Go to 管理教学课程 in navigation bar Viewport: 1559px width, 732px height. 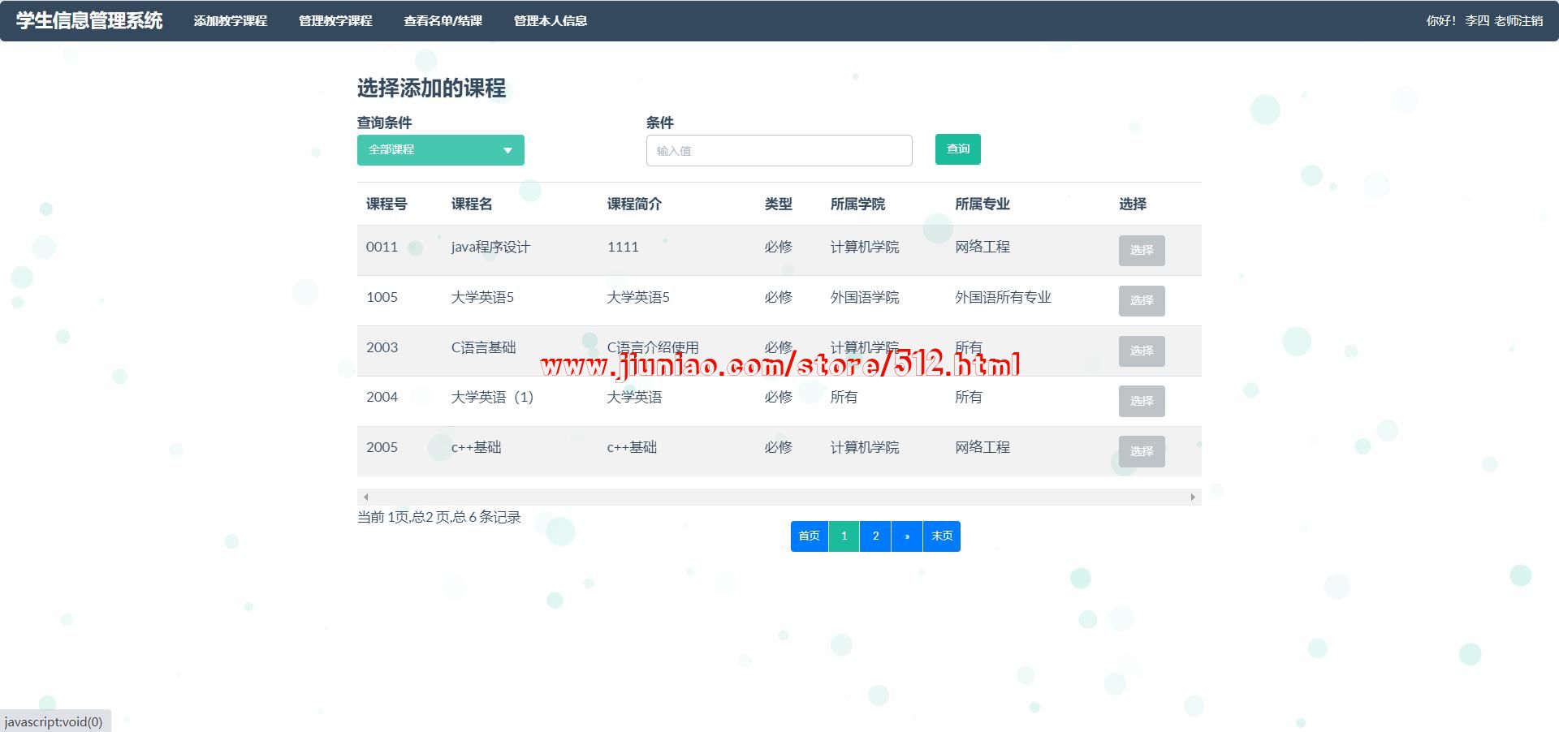pyautogui.click(x=335, y=21)
